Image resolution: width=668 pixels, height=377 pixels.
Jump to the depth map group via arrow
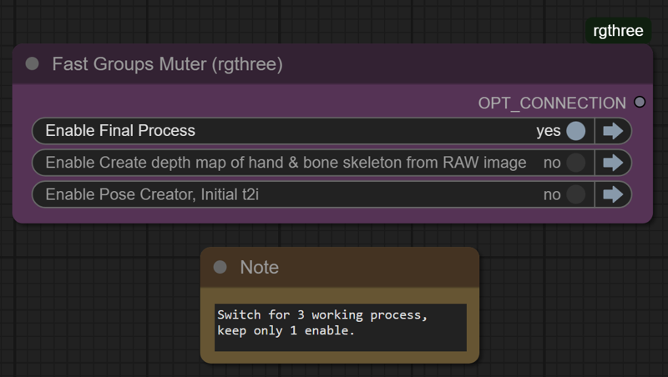[613, 163]
